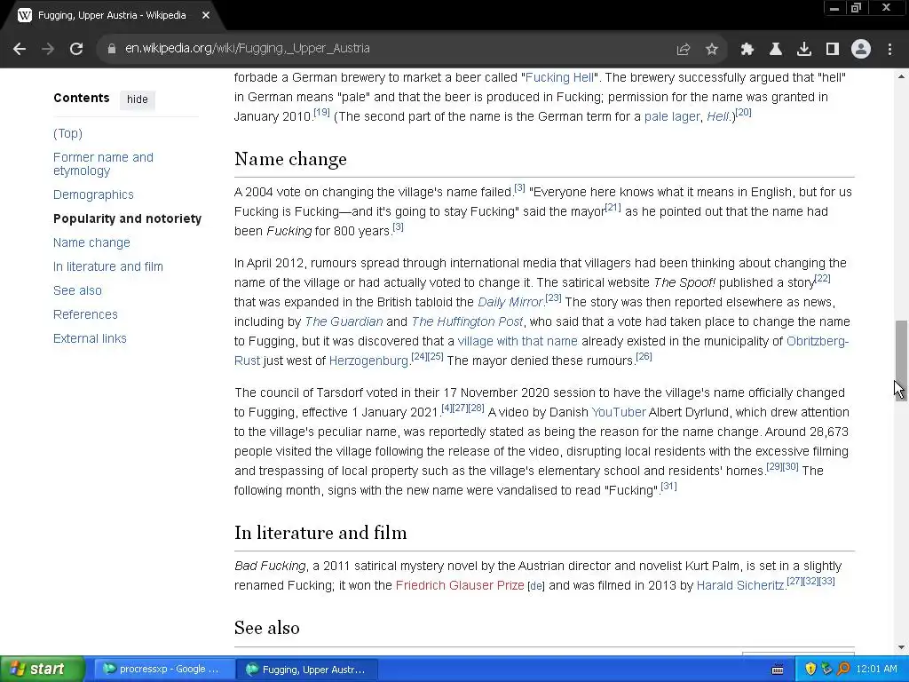Select the Fugging, Upper Austria tab
Screen dimensions: 909x682
pos(111,16)
